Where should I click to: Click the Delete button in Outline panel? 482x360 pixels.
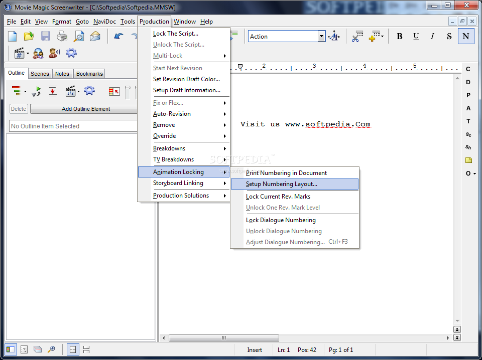pyautogui.click(x=19, y=109)
